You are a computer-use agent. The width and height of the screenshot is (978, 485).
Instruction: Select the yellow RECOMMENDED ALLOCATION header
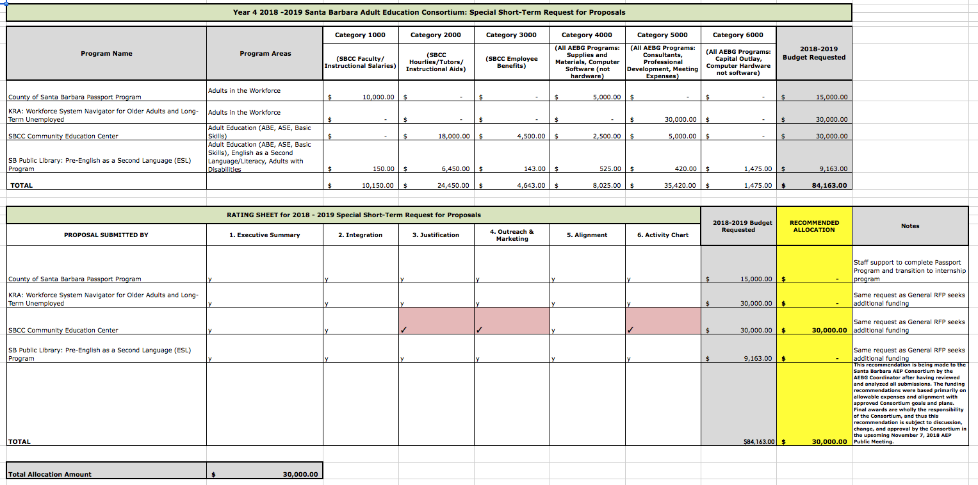click(x=814, y=226)
